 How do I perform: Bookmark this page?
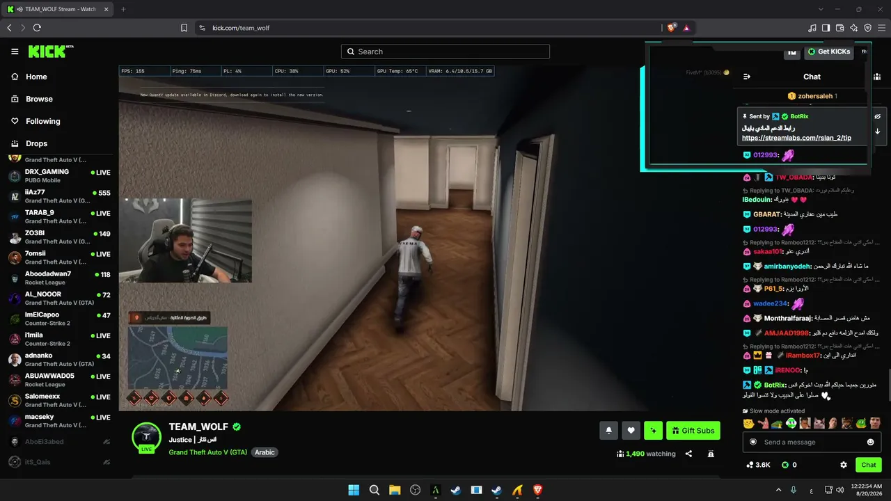tap(184, 28)
